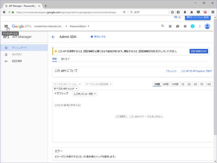Open the downloads arrow icon
Screen dimensions: 217x163
pos(185,12)
